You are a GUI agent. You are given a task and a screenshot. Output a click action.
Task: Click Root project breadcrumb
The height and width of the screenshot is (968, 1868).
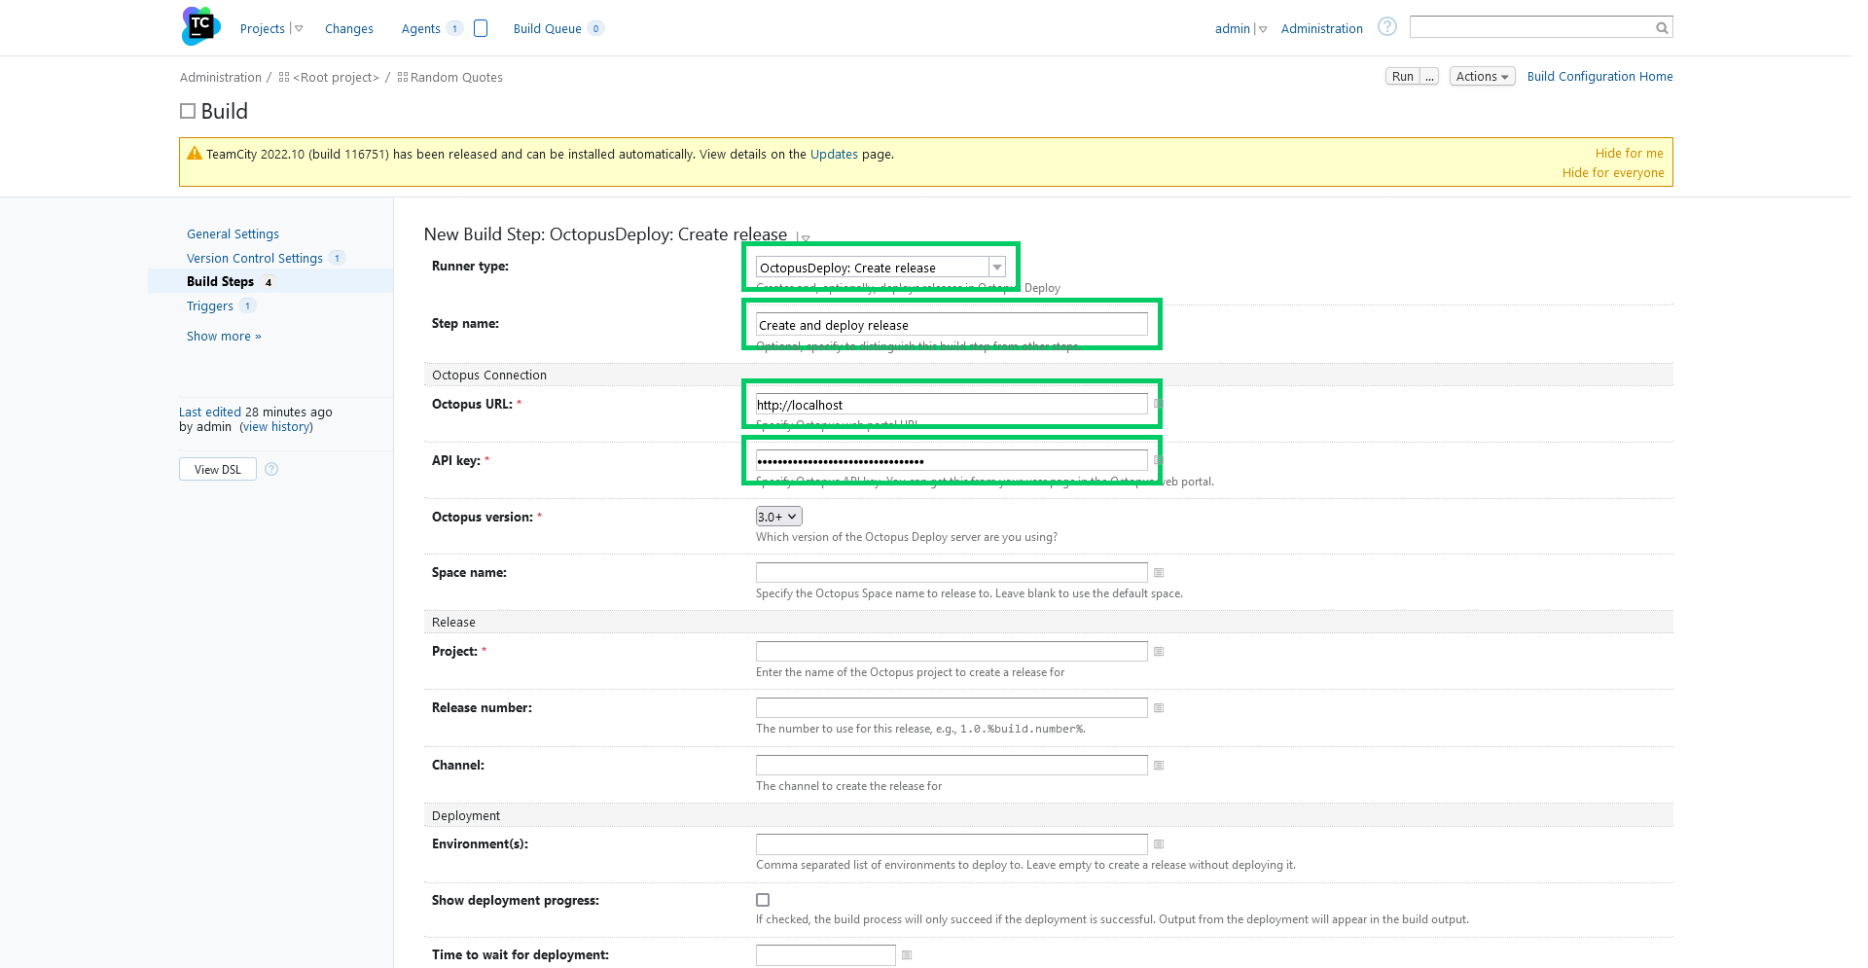pos(336,78)
